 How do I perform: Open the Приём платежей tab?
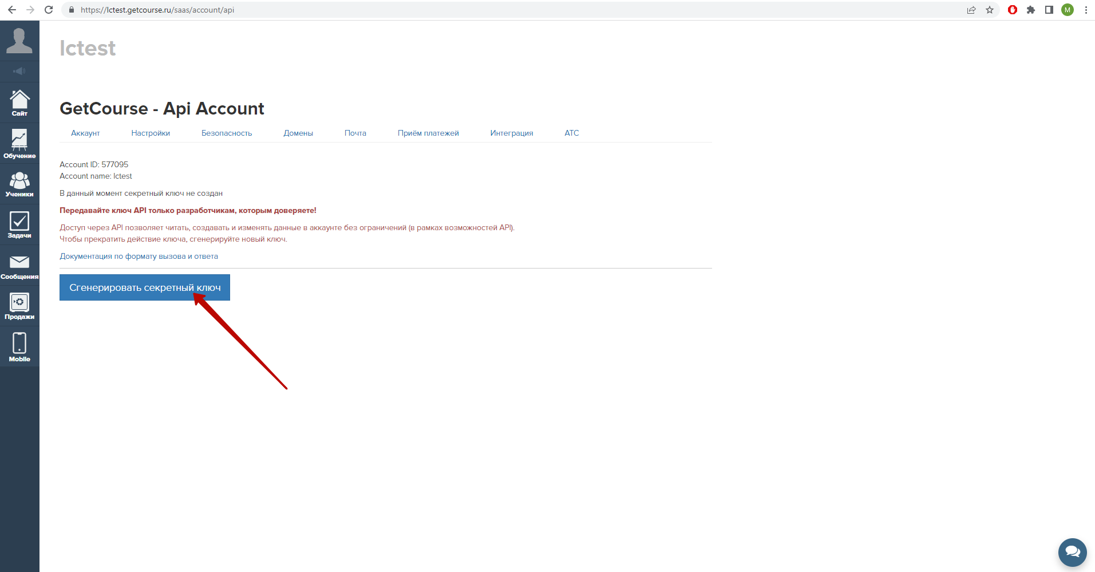pos(428,133)
